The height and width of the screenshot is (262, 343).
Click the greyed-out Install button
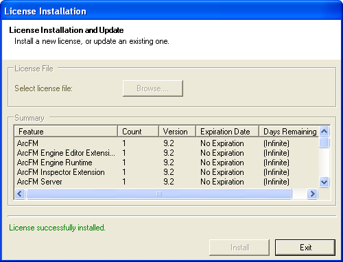(x=239, y=248)
